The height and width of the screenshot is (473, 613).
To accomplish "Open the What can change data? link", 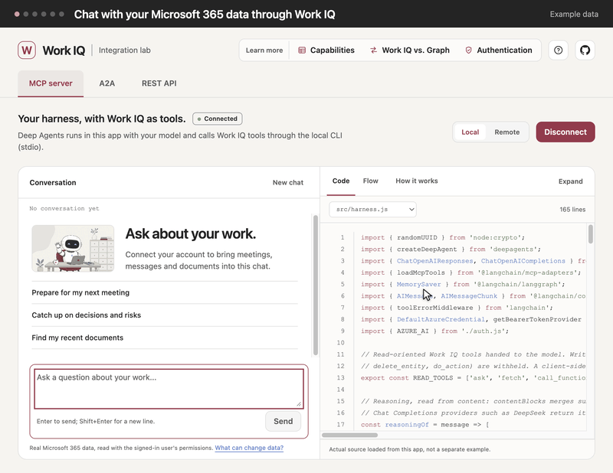I will [x=249, y=448].
